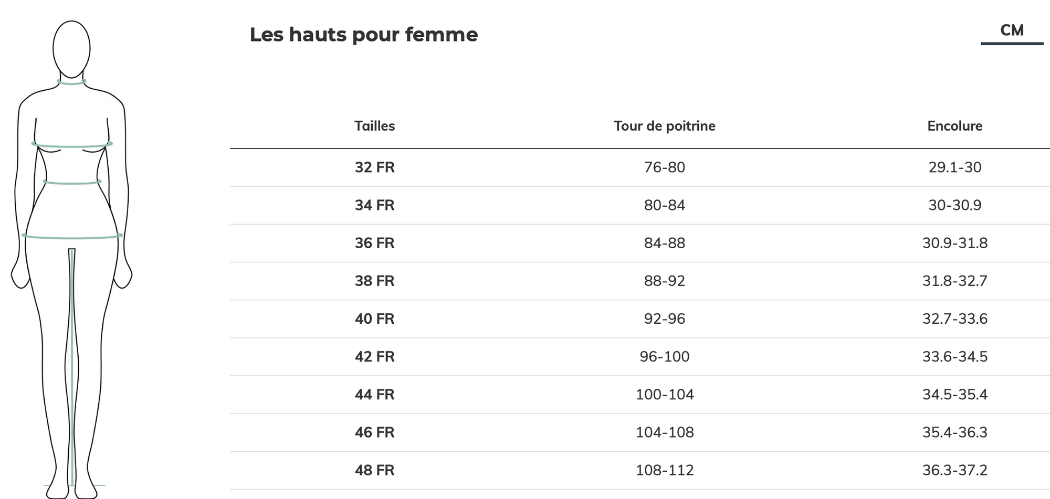
Task: Click the inseam vertical line on figure
Action: [72, 367]
